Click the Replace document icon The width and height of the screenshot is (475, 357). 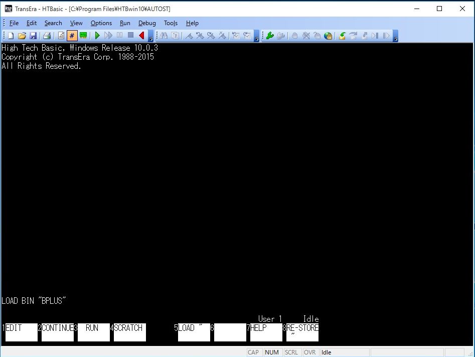pos(175,36)
